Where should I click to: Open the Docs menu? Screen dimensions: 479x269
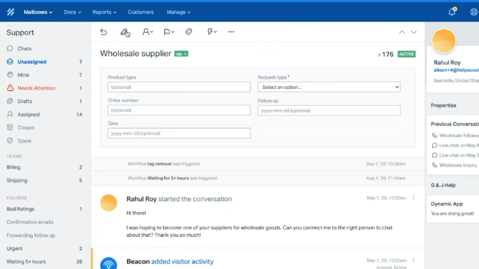pyautogui.click(x=72, y=12)
